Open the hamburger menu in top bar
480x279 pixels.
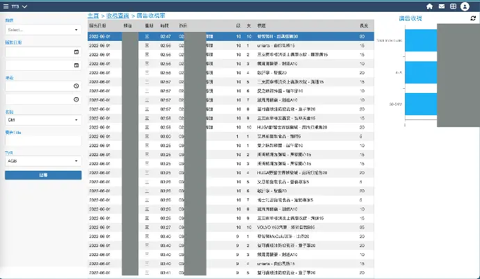tap(6, 6)
